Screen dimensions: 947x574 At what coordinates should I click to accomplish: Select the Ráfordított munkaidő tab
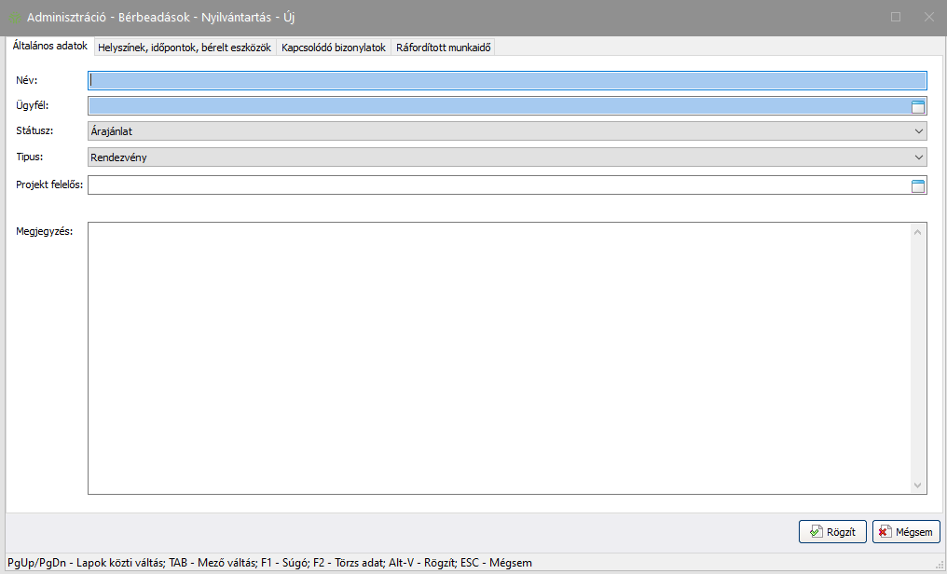click(x=444, y=48)
